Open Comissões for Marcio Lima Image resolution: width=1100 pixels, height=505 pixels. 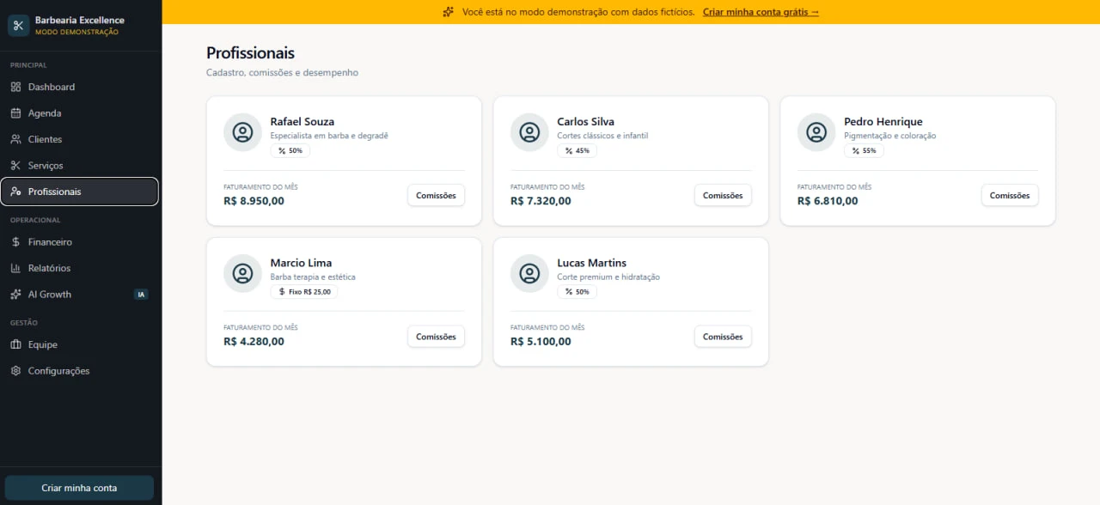tap(436, 337)
